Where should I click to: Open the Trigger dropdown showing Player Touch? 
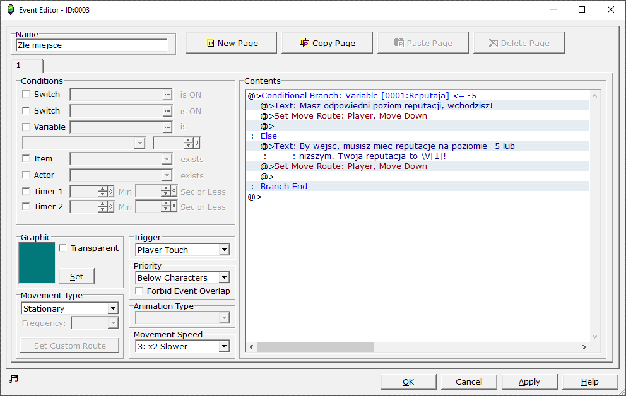point(182,250)
